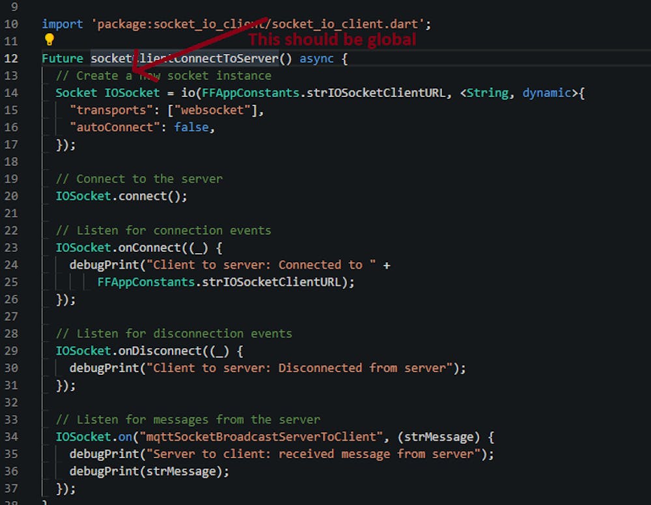
Task: Click the dynamic keyword on line 14
Action: point(547,93)
